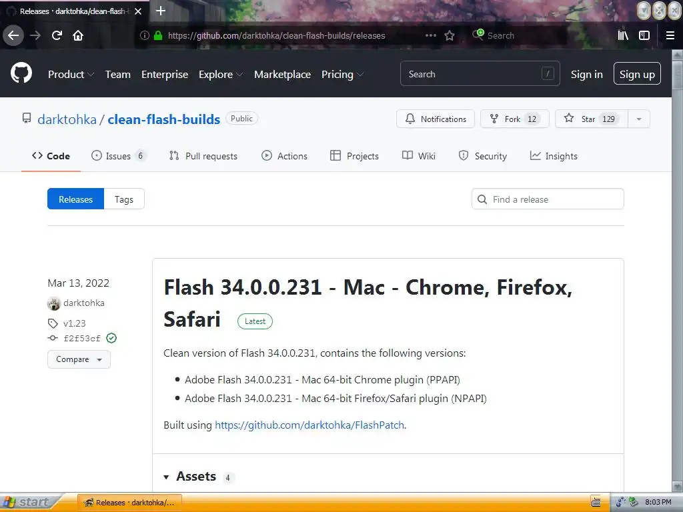Click the scrollbar down arrow
Viewport: 683px width, 512px height.
point(677,486)
